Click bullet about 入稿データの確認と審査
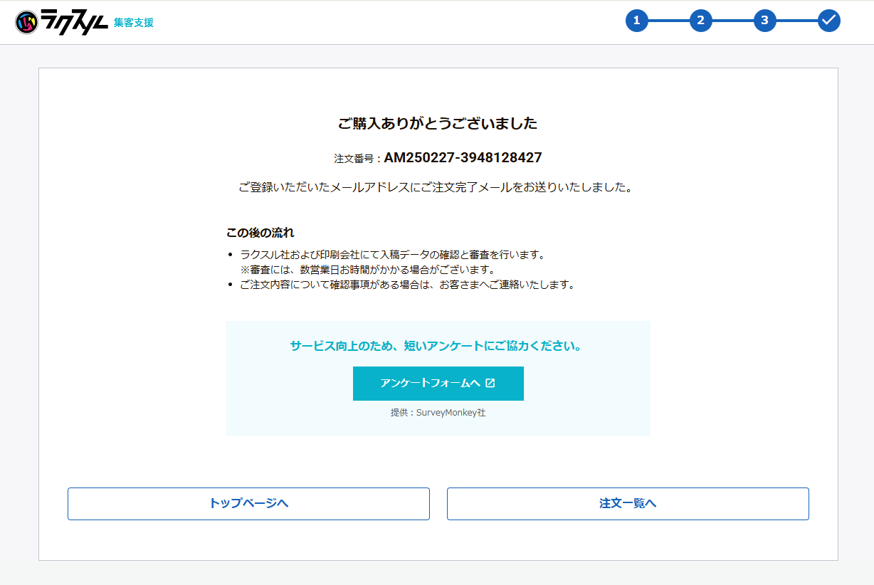The height and width of the screenshot is (585, 874). tap(392, 255)
